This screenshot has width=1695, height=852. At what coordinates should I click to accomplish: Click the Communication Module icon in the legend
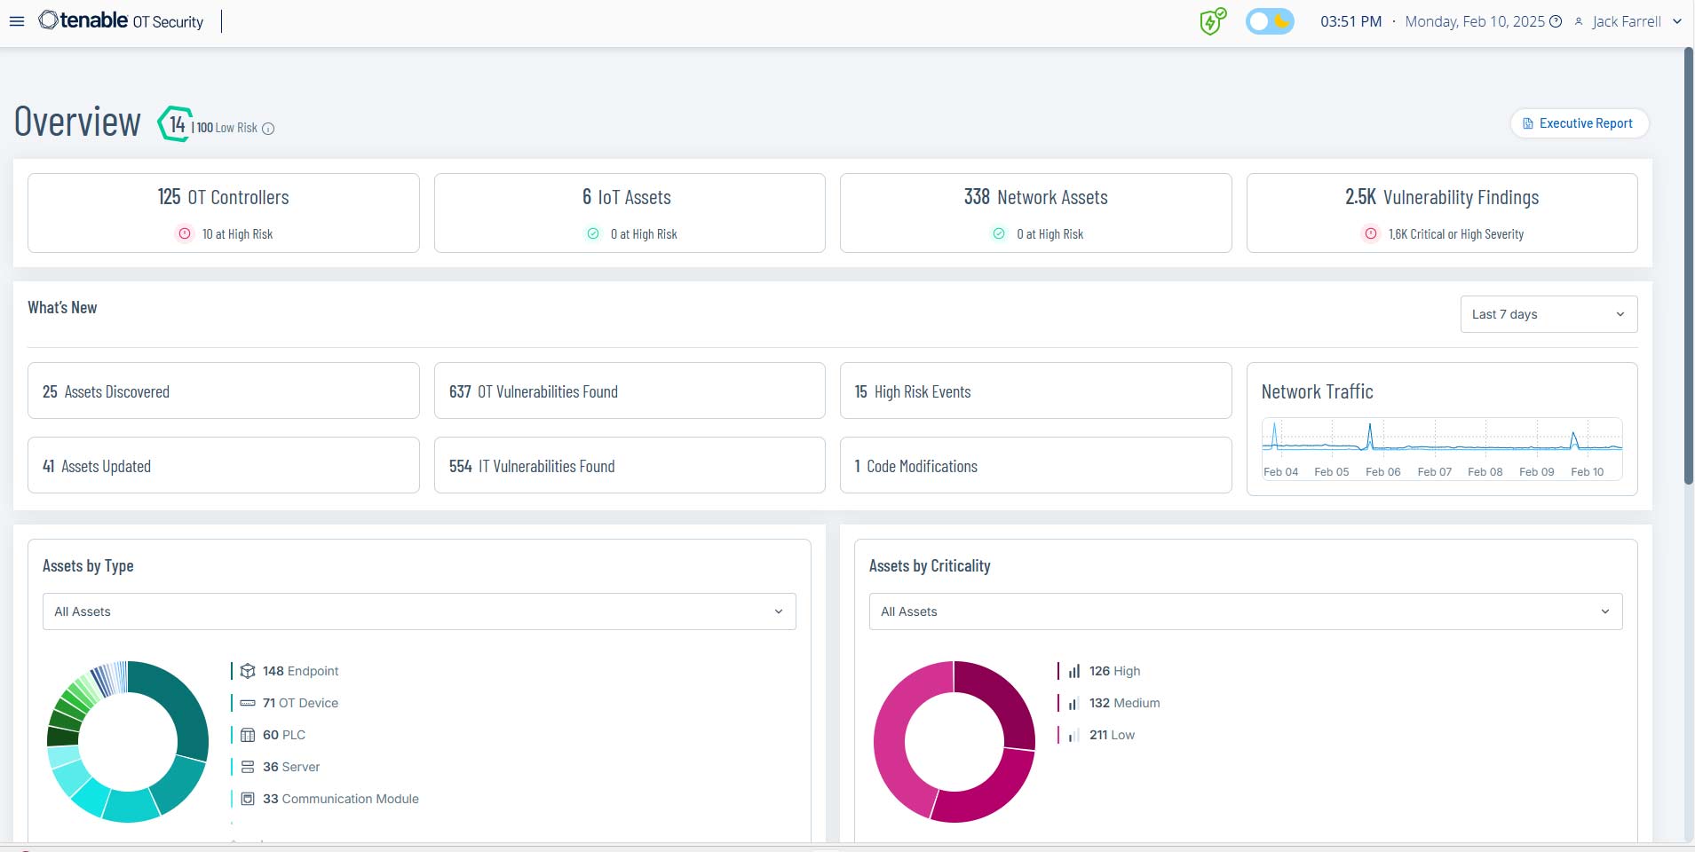click(x=248, y=799)
